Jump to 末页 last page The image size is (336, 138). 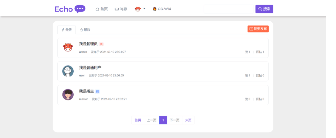(x=188, y=120)
